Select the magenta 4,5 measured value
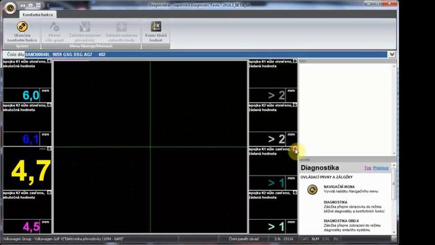This screenshot has height=245, width=435. (31, 227)
